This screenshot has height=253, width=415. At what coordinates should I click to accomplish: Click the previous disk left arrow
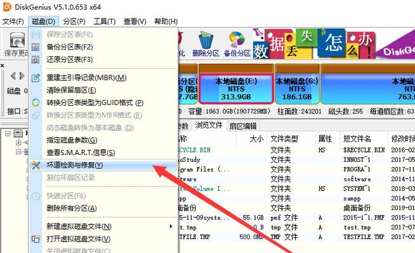[13, 76]
